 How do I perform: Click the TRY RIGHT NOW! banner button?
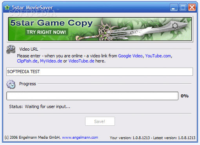(x=46, y=32)
